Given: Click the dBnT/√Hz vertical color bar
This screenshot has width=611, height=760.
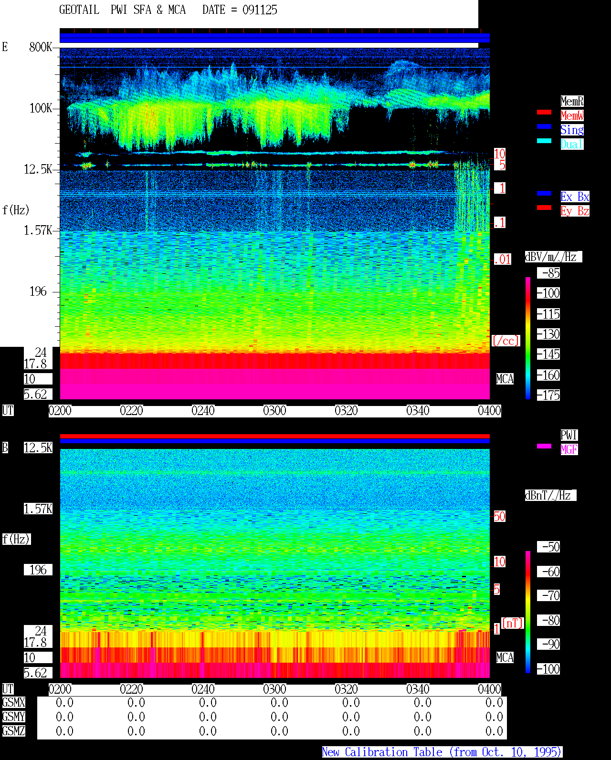Looking at the screenshot, I should pos(528,612).
